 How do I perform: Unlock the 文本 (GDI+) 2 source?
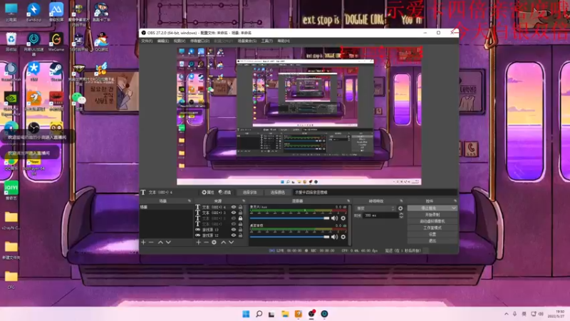point(240,218)
